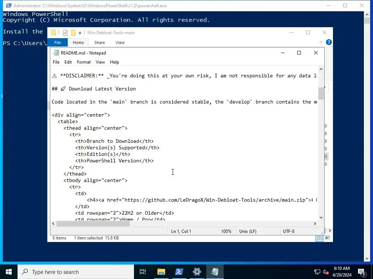
Task: Open the notification center icon
Action: (361, 272)
